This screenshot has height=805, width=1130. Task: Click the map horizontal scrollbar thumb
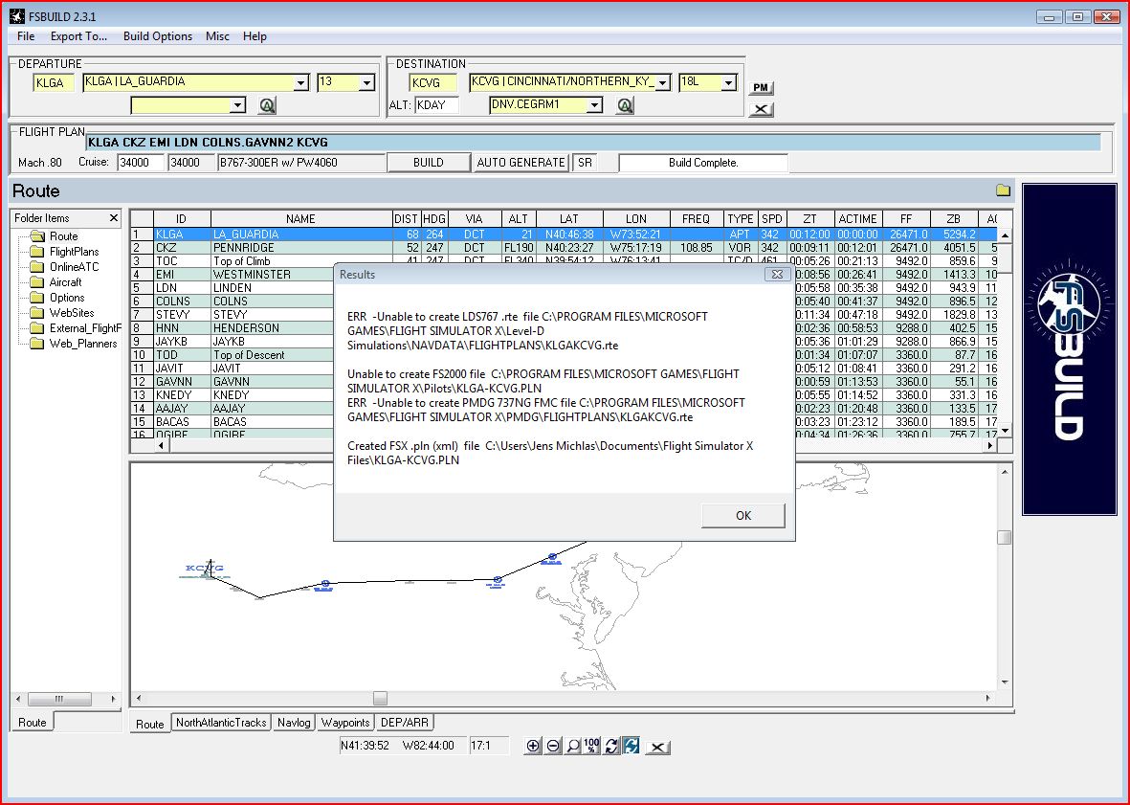(x=380, y=698)
